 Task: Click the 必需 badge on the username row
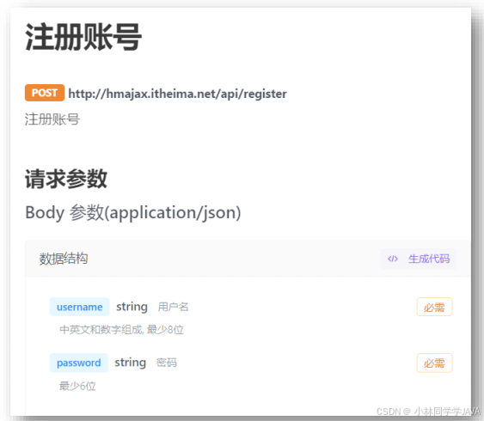pos(434,307)
